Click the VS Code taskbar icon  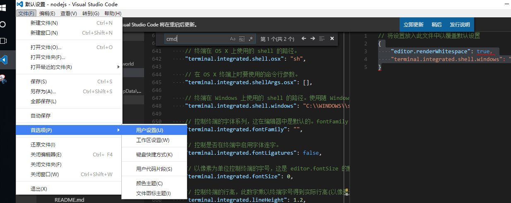[x=4, y=60]
